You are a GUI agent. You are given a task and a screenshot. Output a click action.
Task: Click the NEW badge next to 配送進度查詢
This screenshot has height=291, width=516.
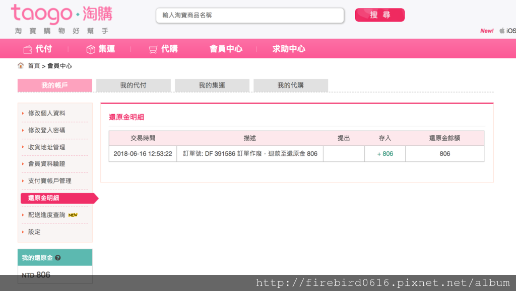point(73,215)
